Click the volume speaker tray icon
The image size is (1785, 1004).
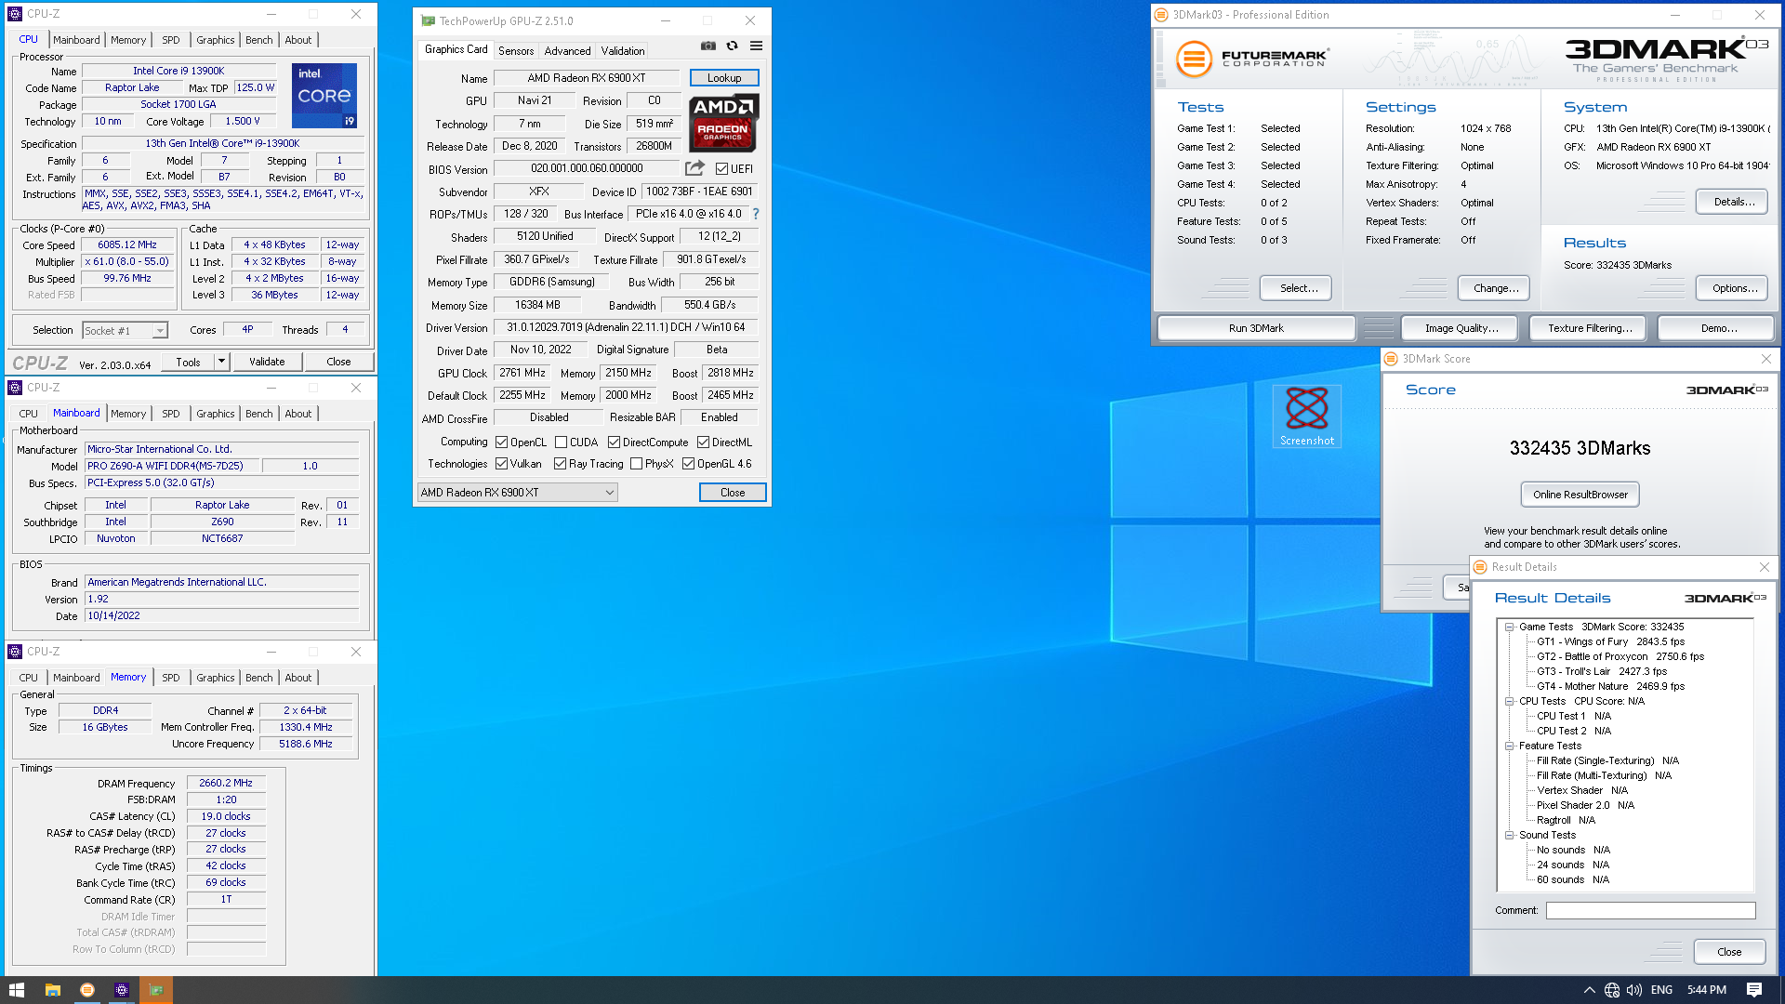click(1634, 990)
